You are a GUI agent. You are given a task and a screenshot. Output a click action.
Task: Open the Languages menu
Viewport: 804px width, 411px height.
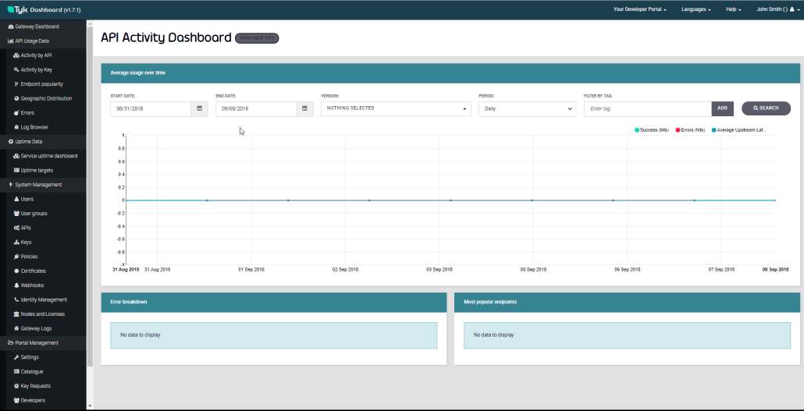(695, 9)
